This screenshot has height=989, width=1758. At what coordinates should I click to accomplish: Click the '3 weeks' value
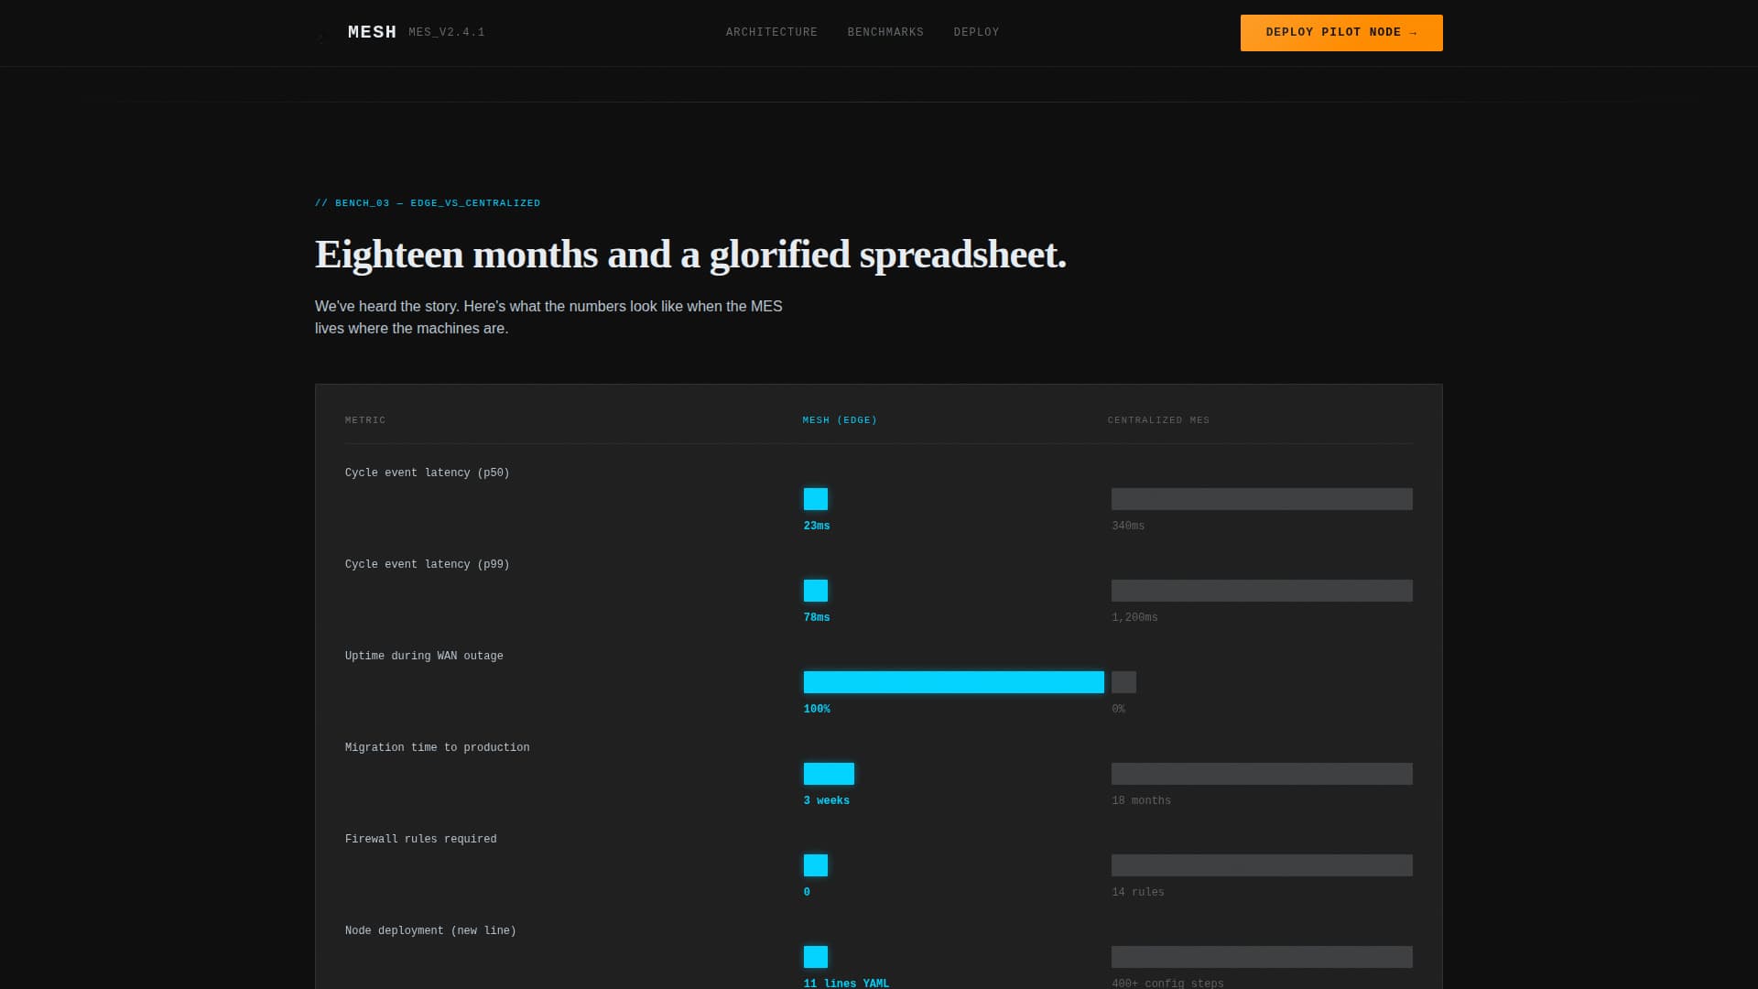click(x=827, y=800)
